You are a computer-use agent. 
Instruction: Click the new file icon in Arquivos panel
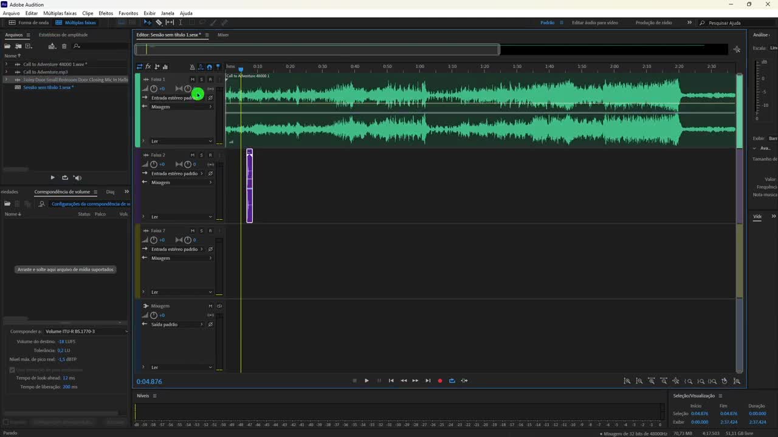pos(28,46)
